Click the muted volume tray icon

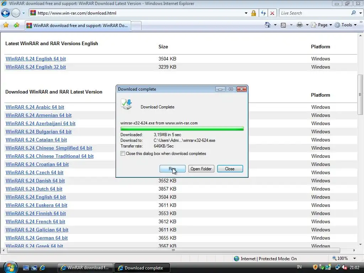[x=344, y=267]
